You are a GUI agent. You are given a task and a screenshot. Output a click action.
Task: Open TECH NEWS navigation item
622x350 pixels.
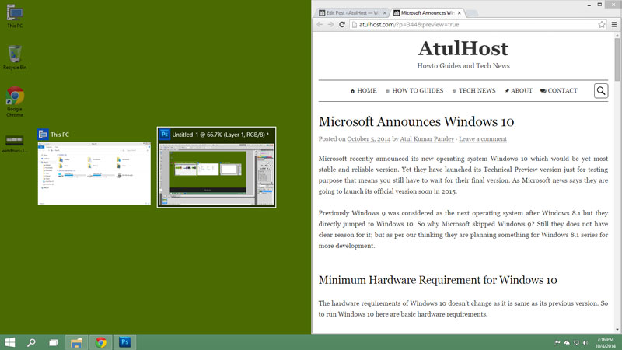coord(473,91)
